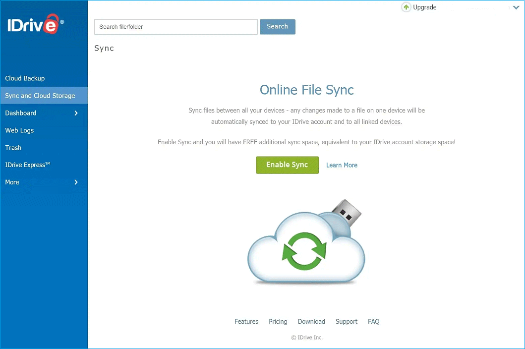
Task: Click the blue Search button
Action: 277,27
